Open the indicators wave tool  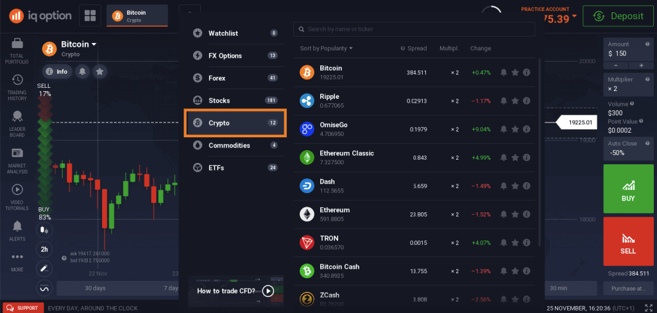[x=44, y=288]
